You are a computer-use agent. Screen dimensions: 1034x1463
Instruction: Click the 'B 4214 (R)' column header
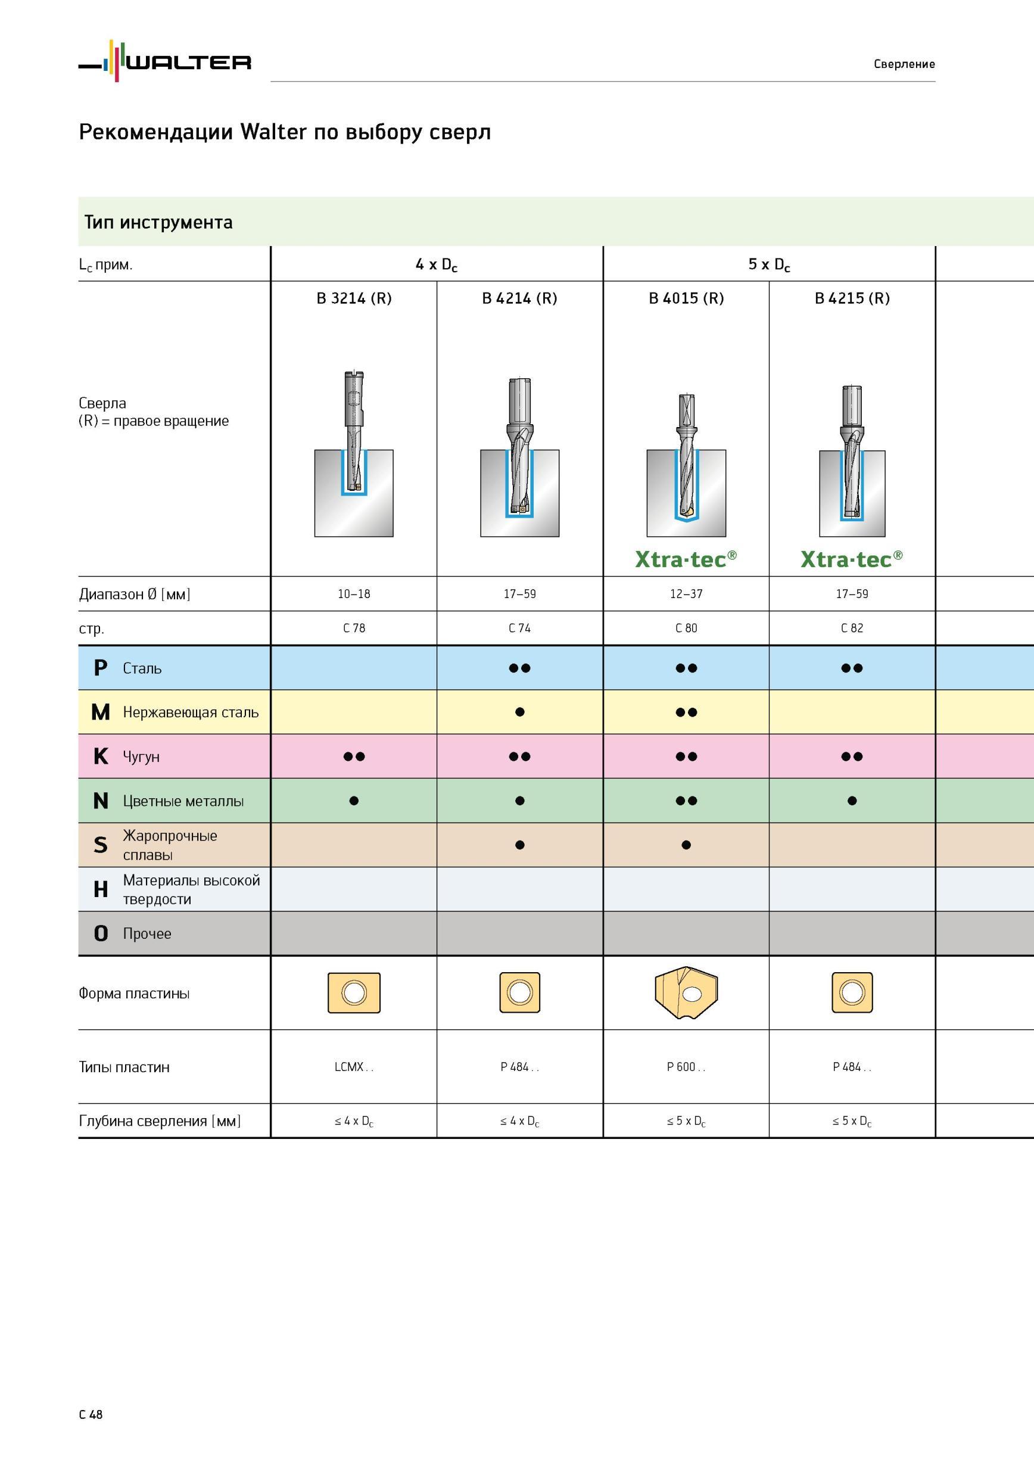[520, 298]
